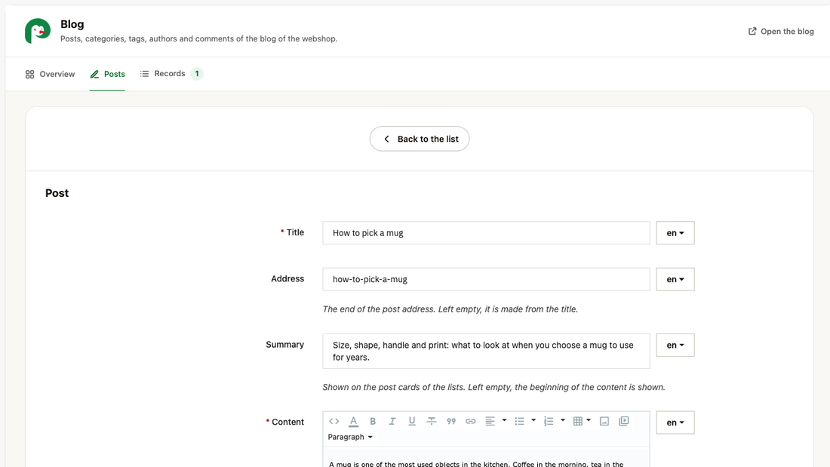The image size is (830, 467).
Task: Apply italic formatting in Content editor
Action: point(392,421)
